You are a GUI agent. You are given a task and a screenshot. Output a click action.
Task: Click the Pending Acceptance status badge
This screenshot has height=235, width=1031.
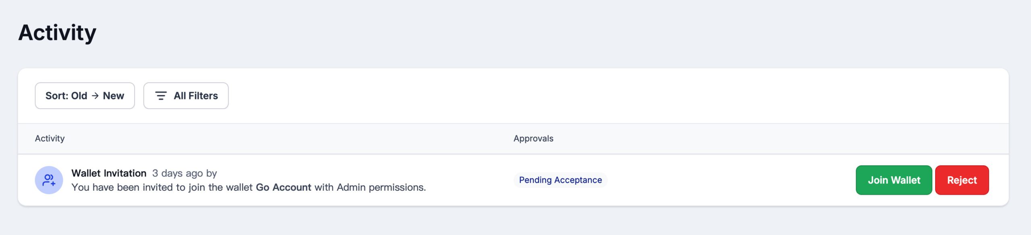[x=560, y=180]
